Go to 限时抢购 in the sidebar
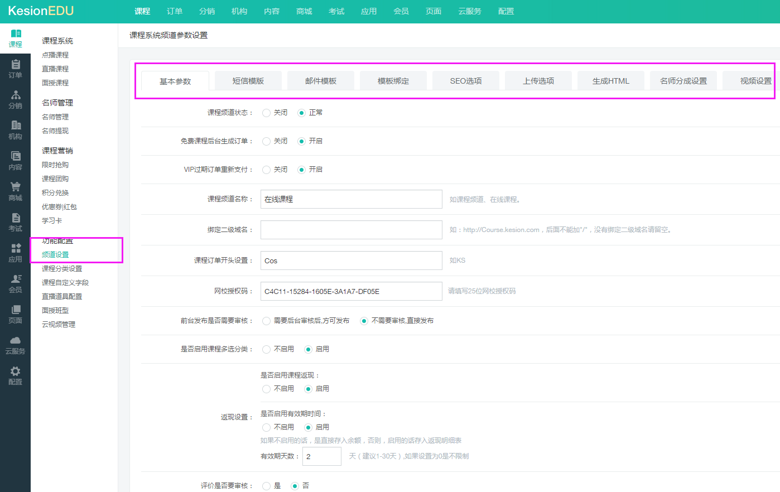The height and width of the screenshot is (492, 780). 55,165
